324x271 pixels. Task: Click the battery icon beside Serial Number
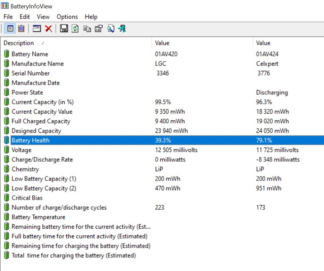7,73
